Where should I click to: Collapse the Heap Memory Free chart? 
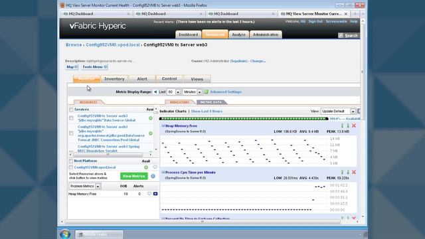(x=163, y=125)
